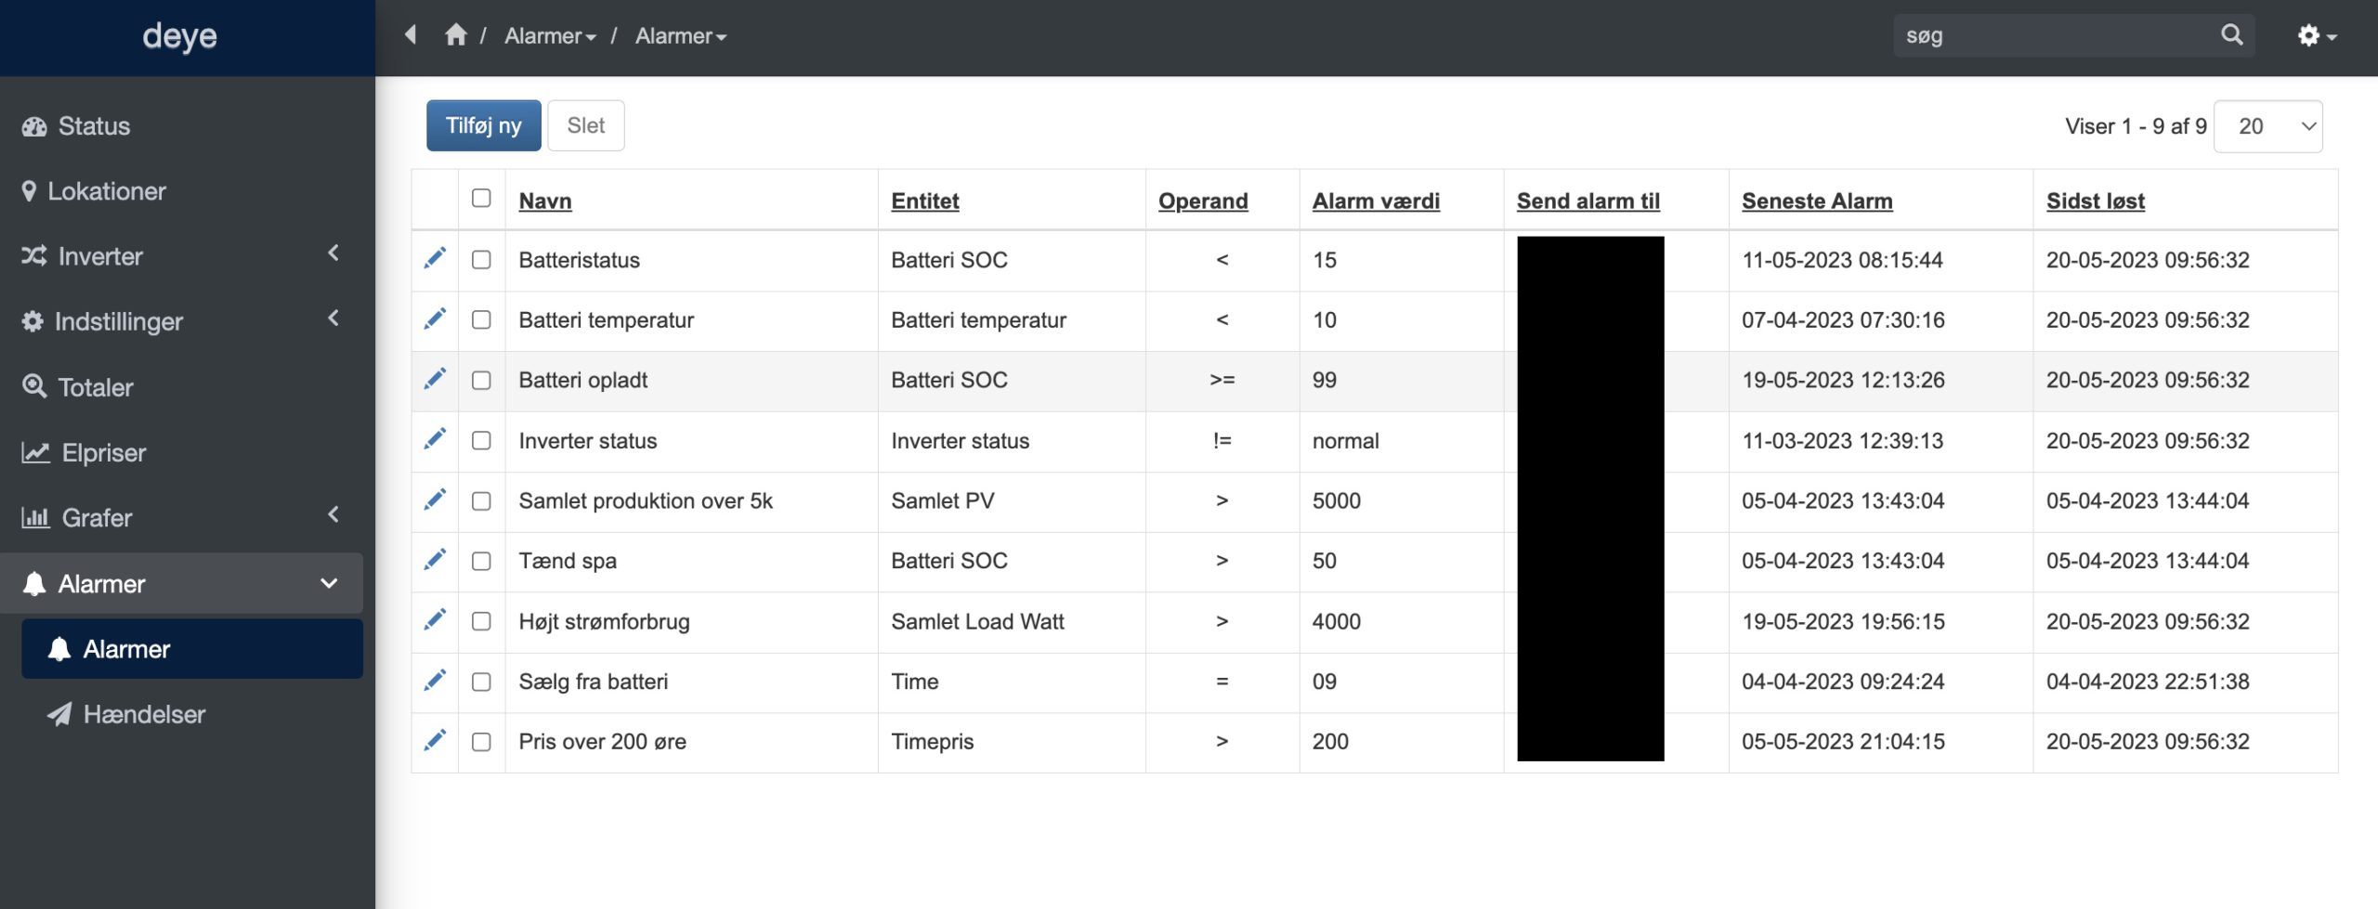
Task: Sort table by Seneste Alarm column
Action: pos(1816,201)
